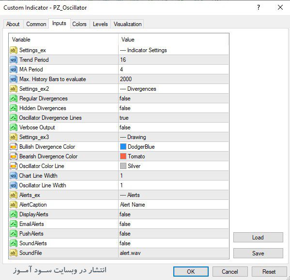Click the integer icon beside MA Period
Viewport: 290px width, 280px height.
click(14, 70)
